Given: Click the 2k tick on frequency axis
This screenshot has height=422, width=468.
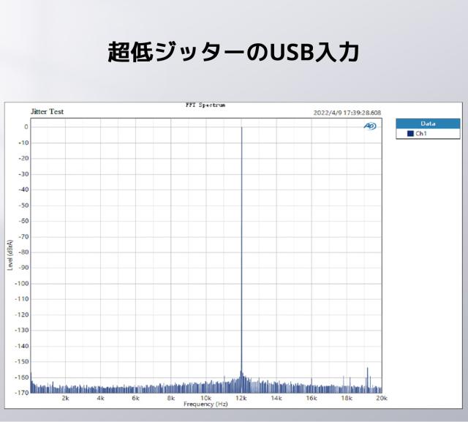Looking at the screenshot, I should click(x=66, y=399).
